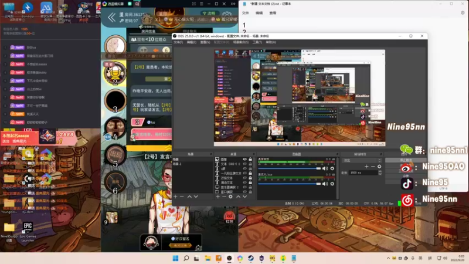Viewport: 469px width, 264px height.
Task: Open 麦克风/Aux mixer settings gear
Action: pyautogui.click(x=332, y=184)
